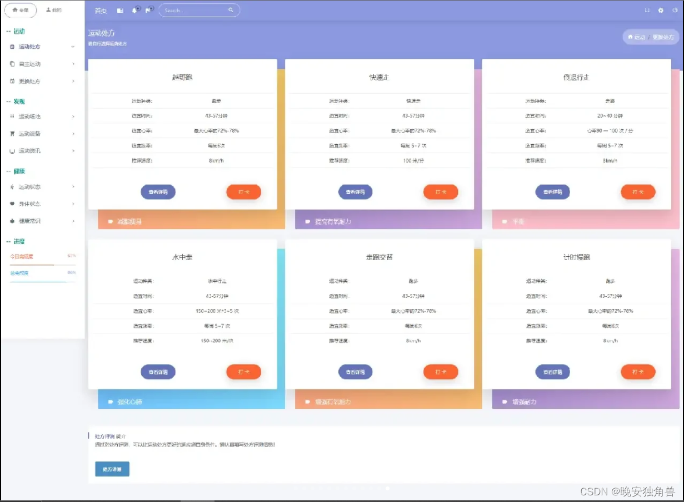Open the notification bell in top bar
Image resolution: width=684 pixels, height=502 pixels.
coord(134,10)
